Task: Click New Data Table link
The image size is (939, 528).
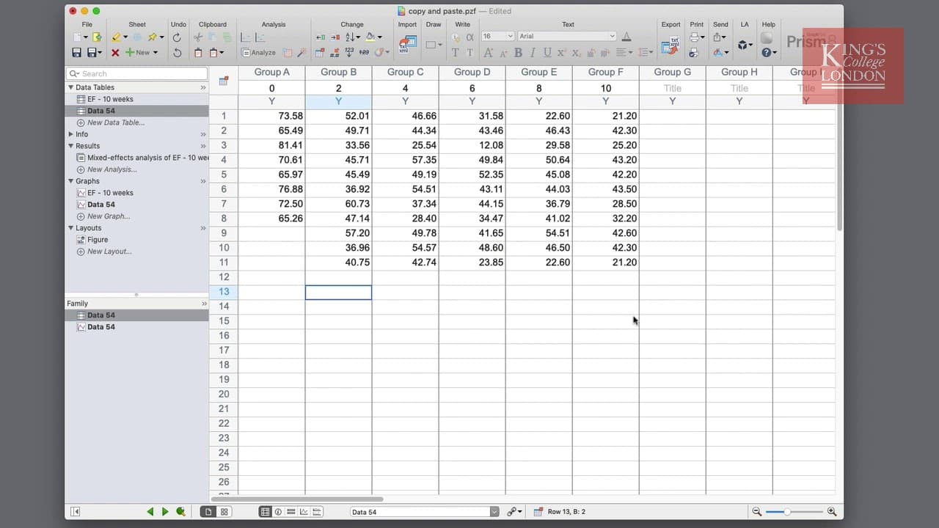Action: 115,122
